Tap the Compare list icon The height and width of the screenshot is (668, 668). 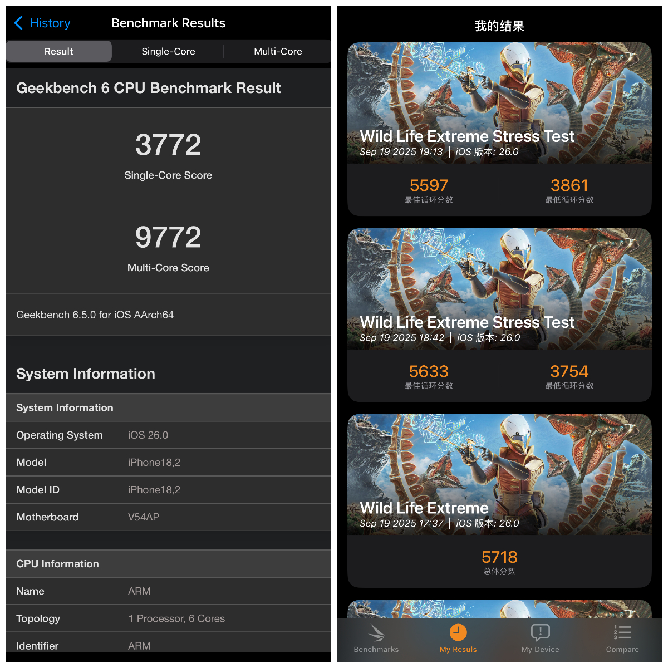point(622,632)
